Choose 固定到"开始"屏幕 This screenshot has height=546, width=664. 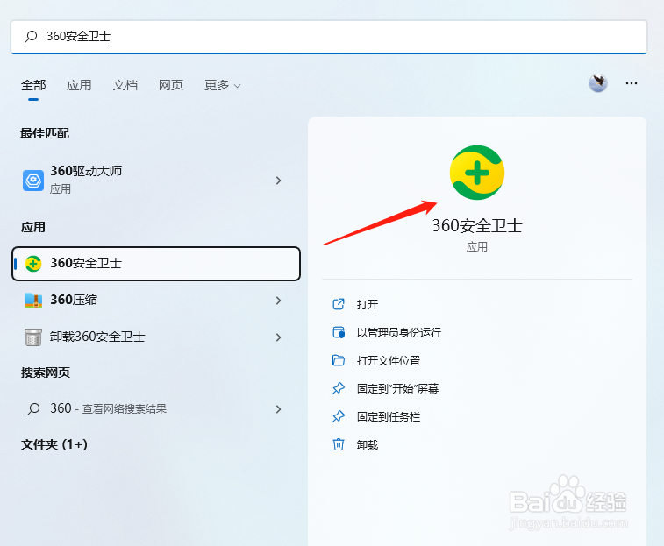click(397, 388)
